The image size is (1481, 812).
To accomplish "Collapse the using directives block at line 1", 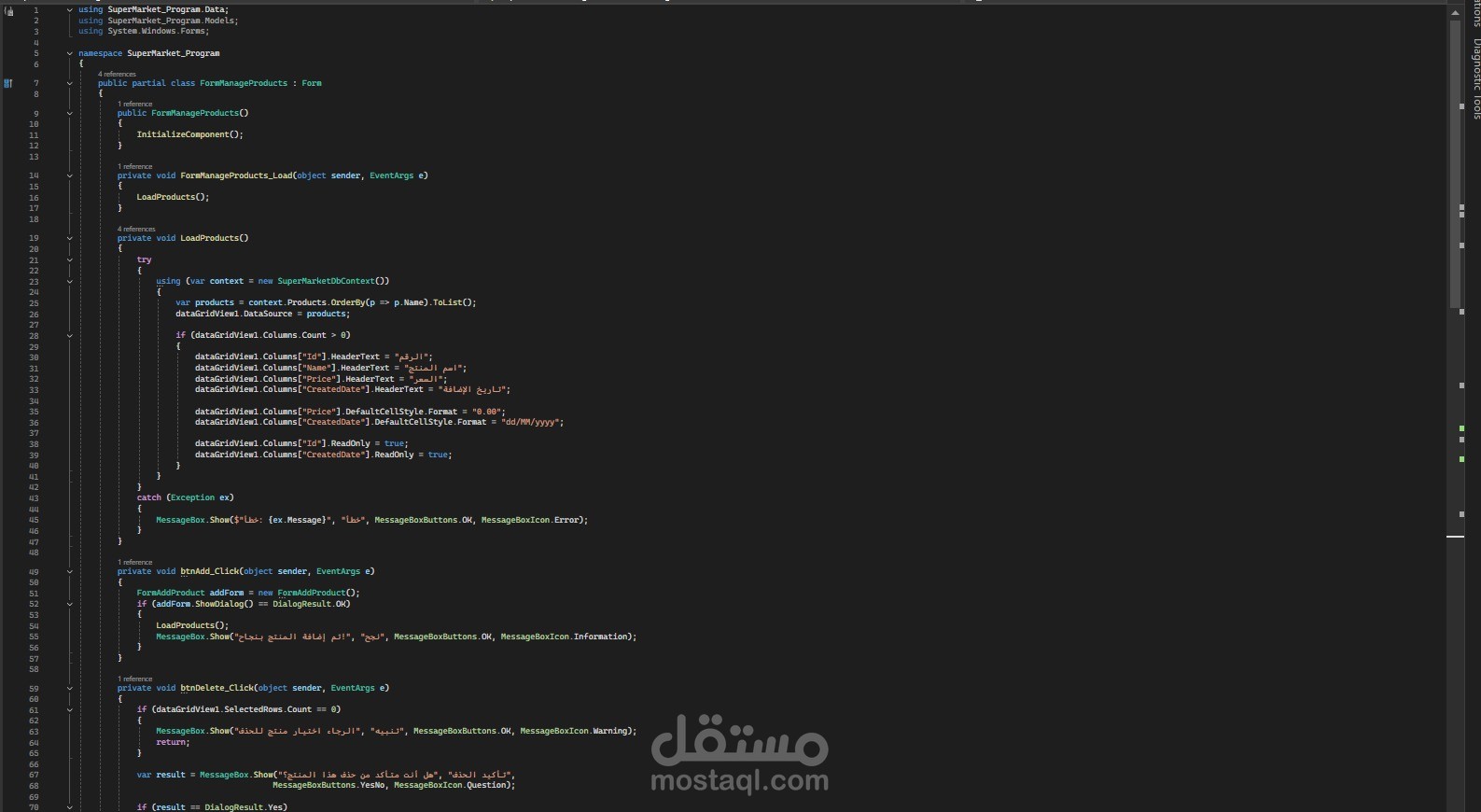I will (70, 9).
